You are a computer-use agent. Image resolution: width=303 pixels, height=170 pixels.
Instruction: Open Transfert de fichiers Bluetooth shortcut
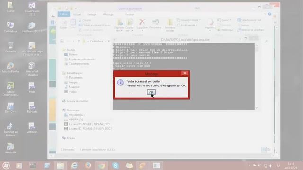(x=10, y=129)
